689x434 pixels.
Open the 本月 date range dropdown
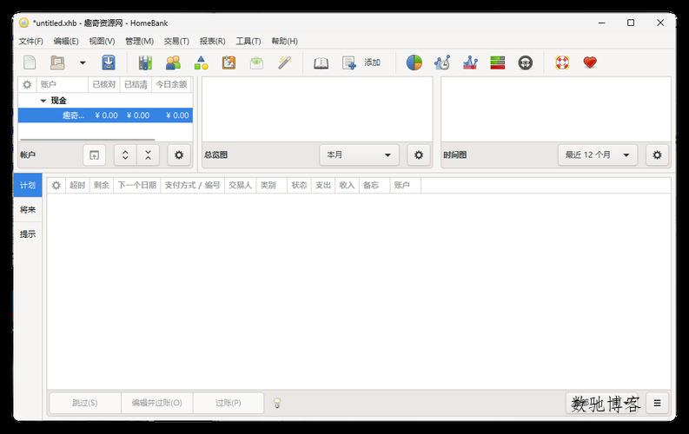tap(359, 155)
